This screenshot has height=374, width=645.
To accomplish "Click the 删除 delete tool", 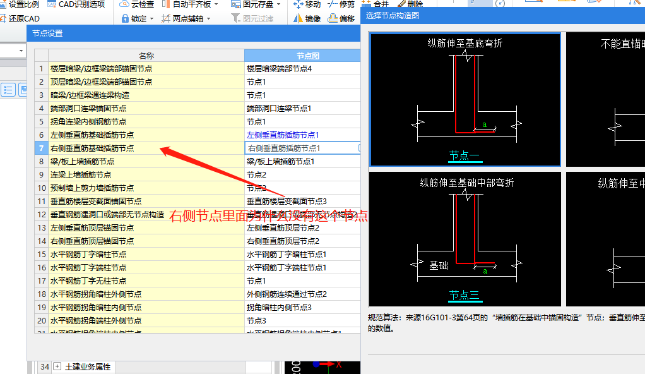I will [410, 4].
